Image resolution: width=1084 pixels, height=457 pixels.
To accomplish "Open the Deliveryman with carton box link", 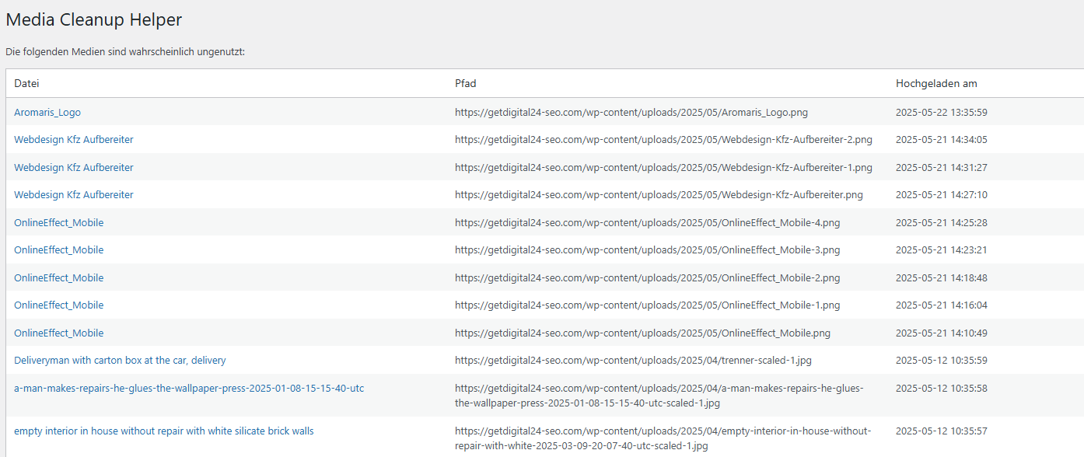I will tap(120, 361).
